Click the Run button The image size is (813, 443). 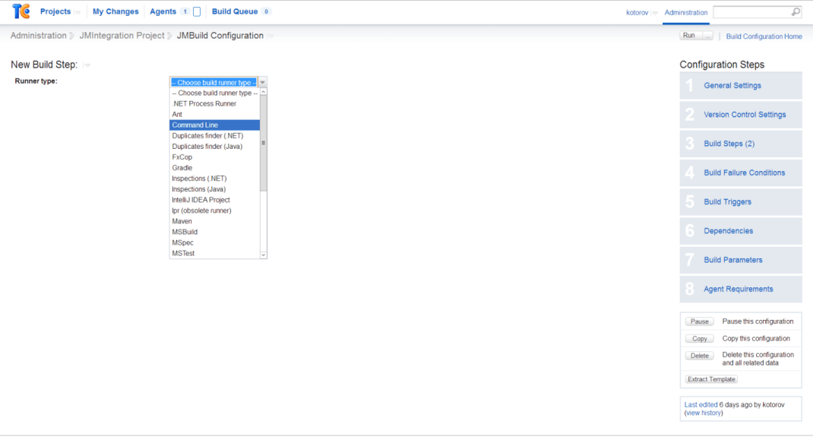pos(690,36)
